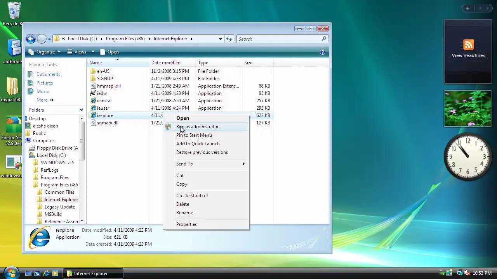The image size is (497, 279).
Task: Open the Help question mark icon
Action: pos(322,52)
